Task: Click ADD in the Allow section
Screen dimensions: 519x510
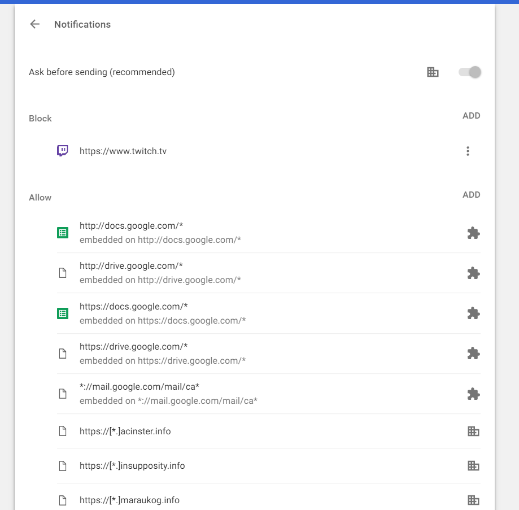Action: [x=471, y=195]
